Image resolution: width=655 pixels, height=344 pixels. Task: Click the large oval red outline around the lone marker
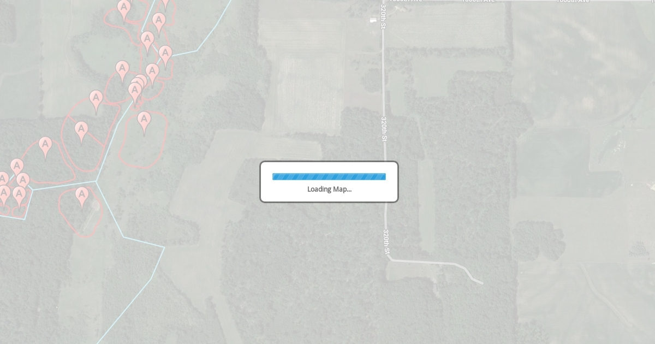click(x=143, y=140)
